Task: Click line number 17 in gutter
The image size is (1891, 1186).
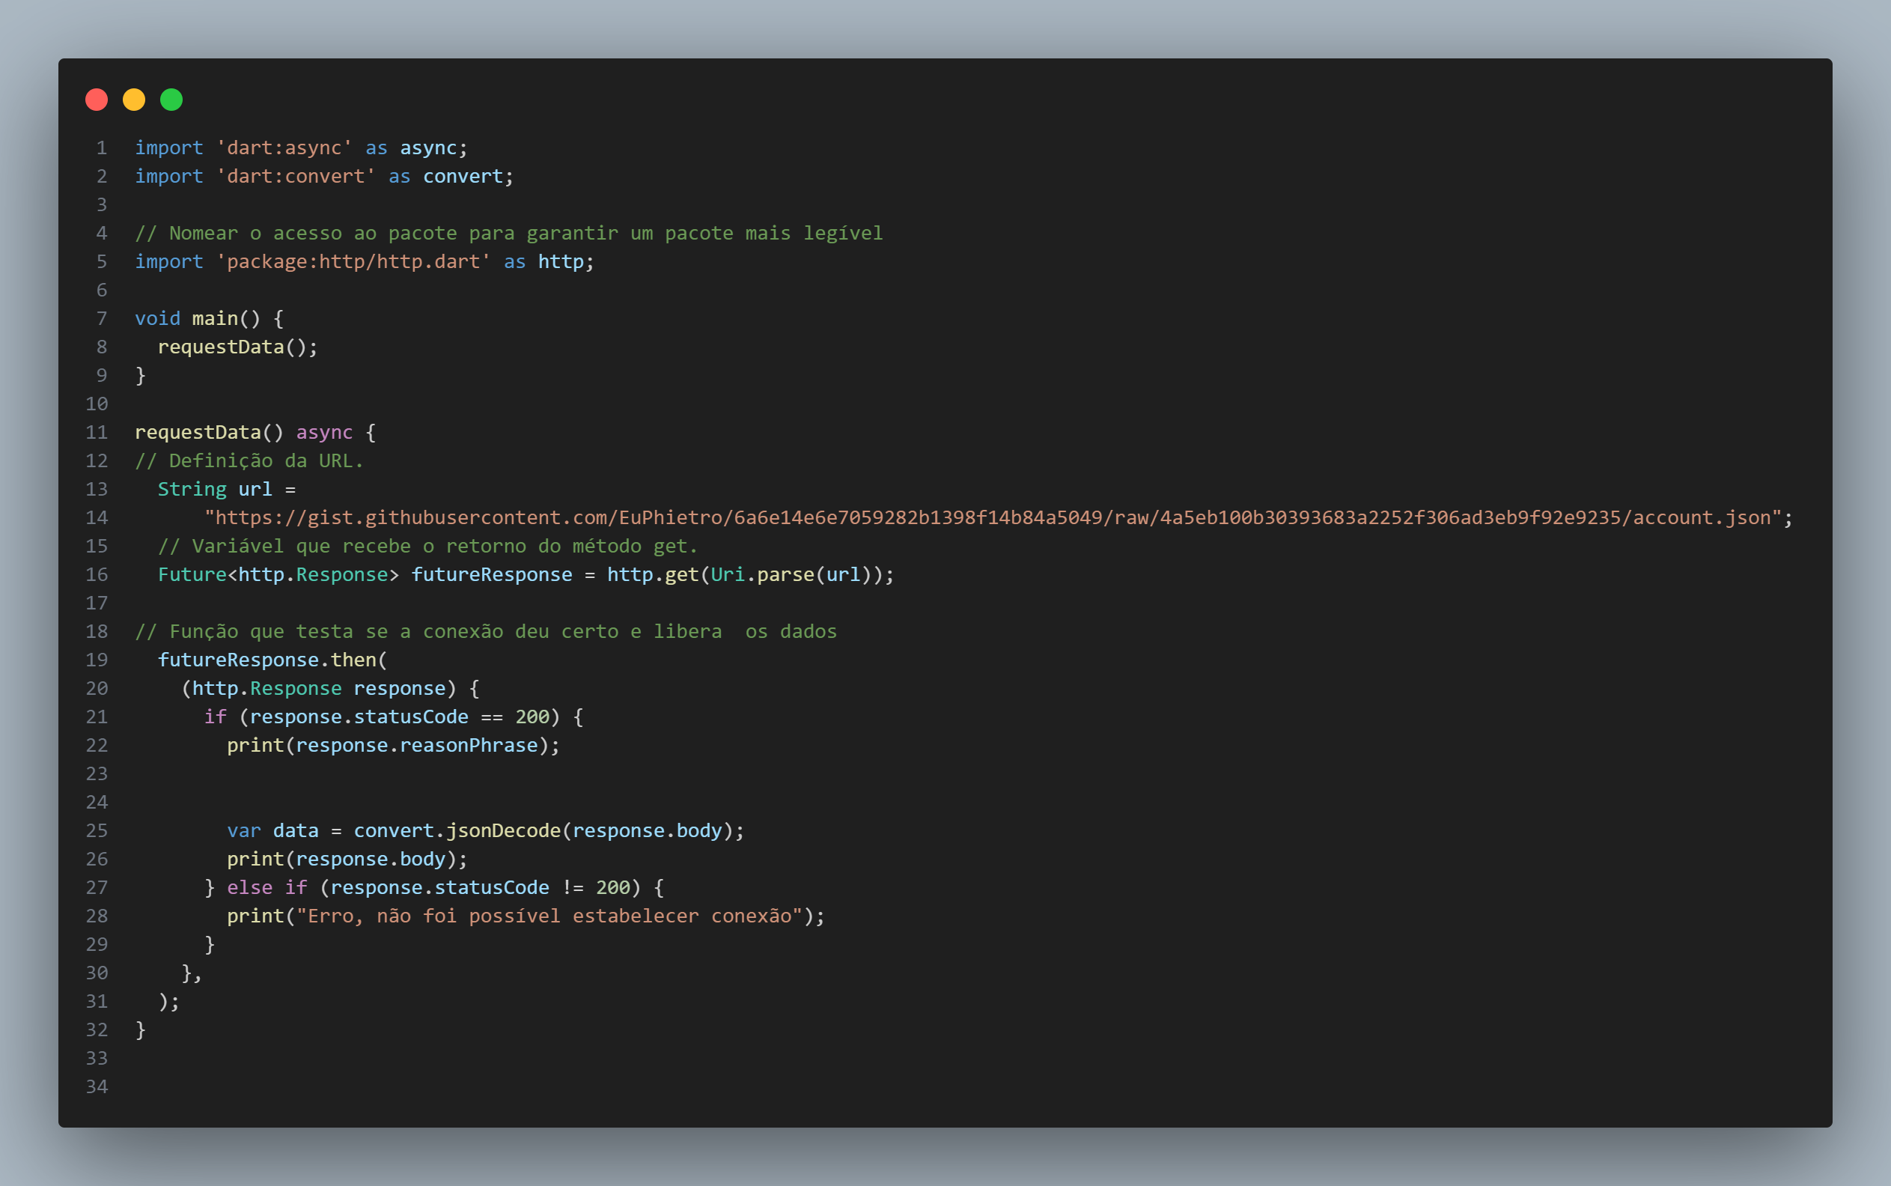Action: pos(97,603)
